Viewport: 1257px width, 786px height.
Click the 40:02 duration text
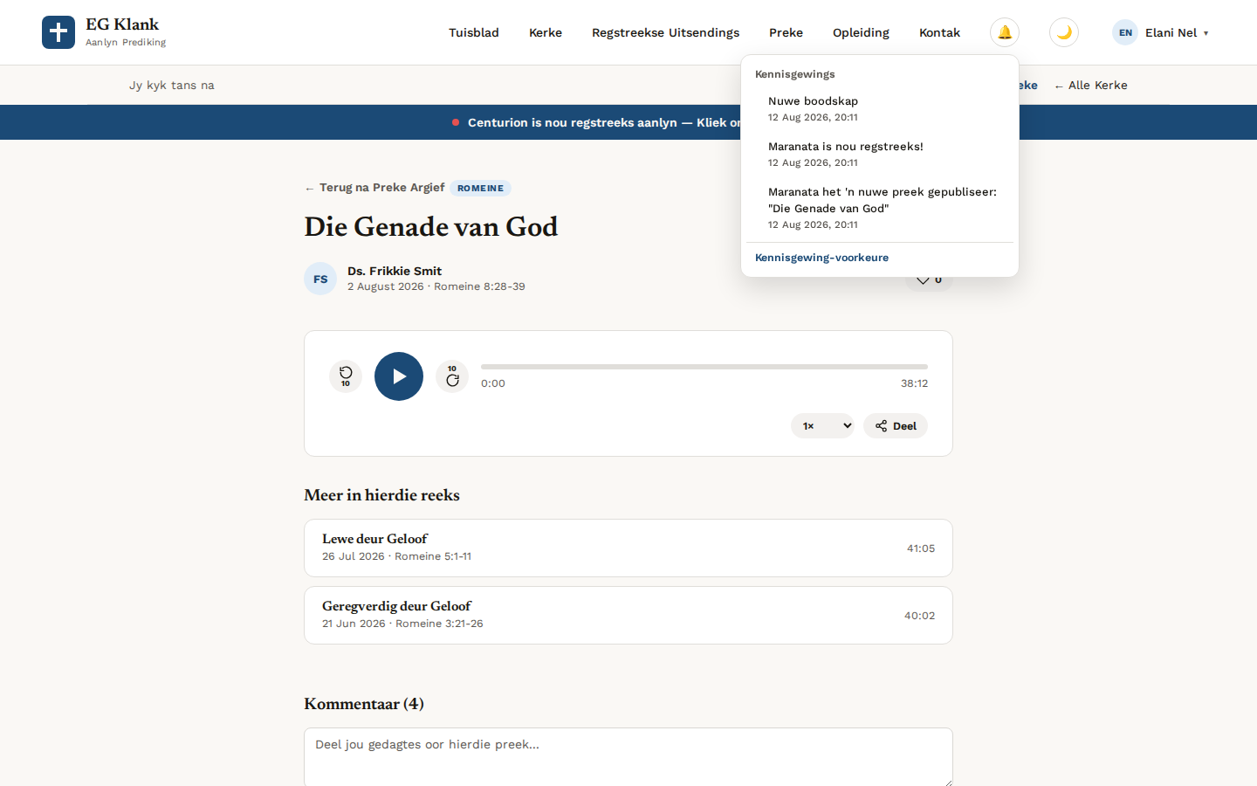[919, 616]
